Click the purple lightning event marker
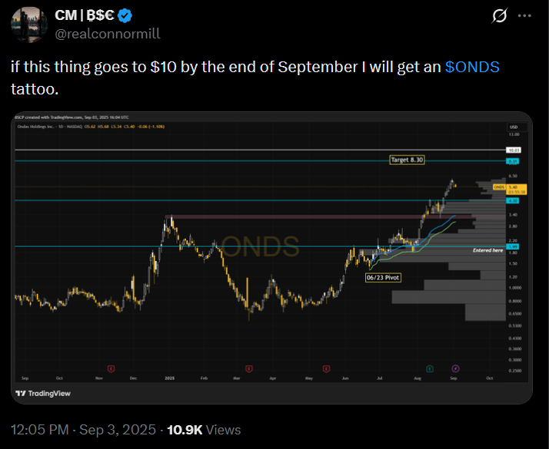Viewport: 549px width, 449px height. (455, 368)
